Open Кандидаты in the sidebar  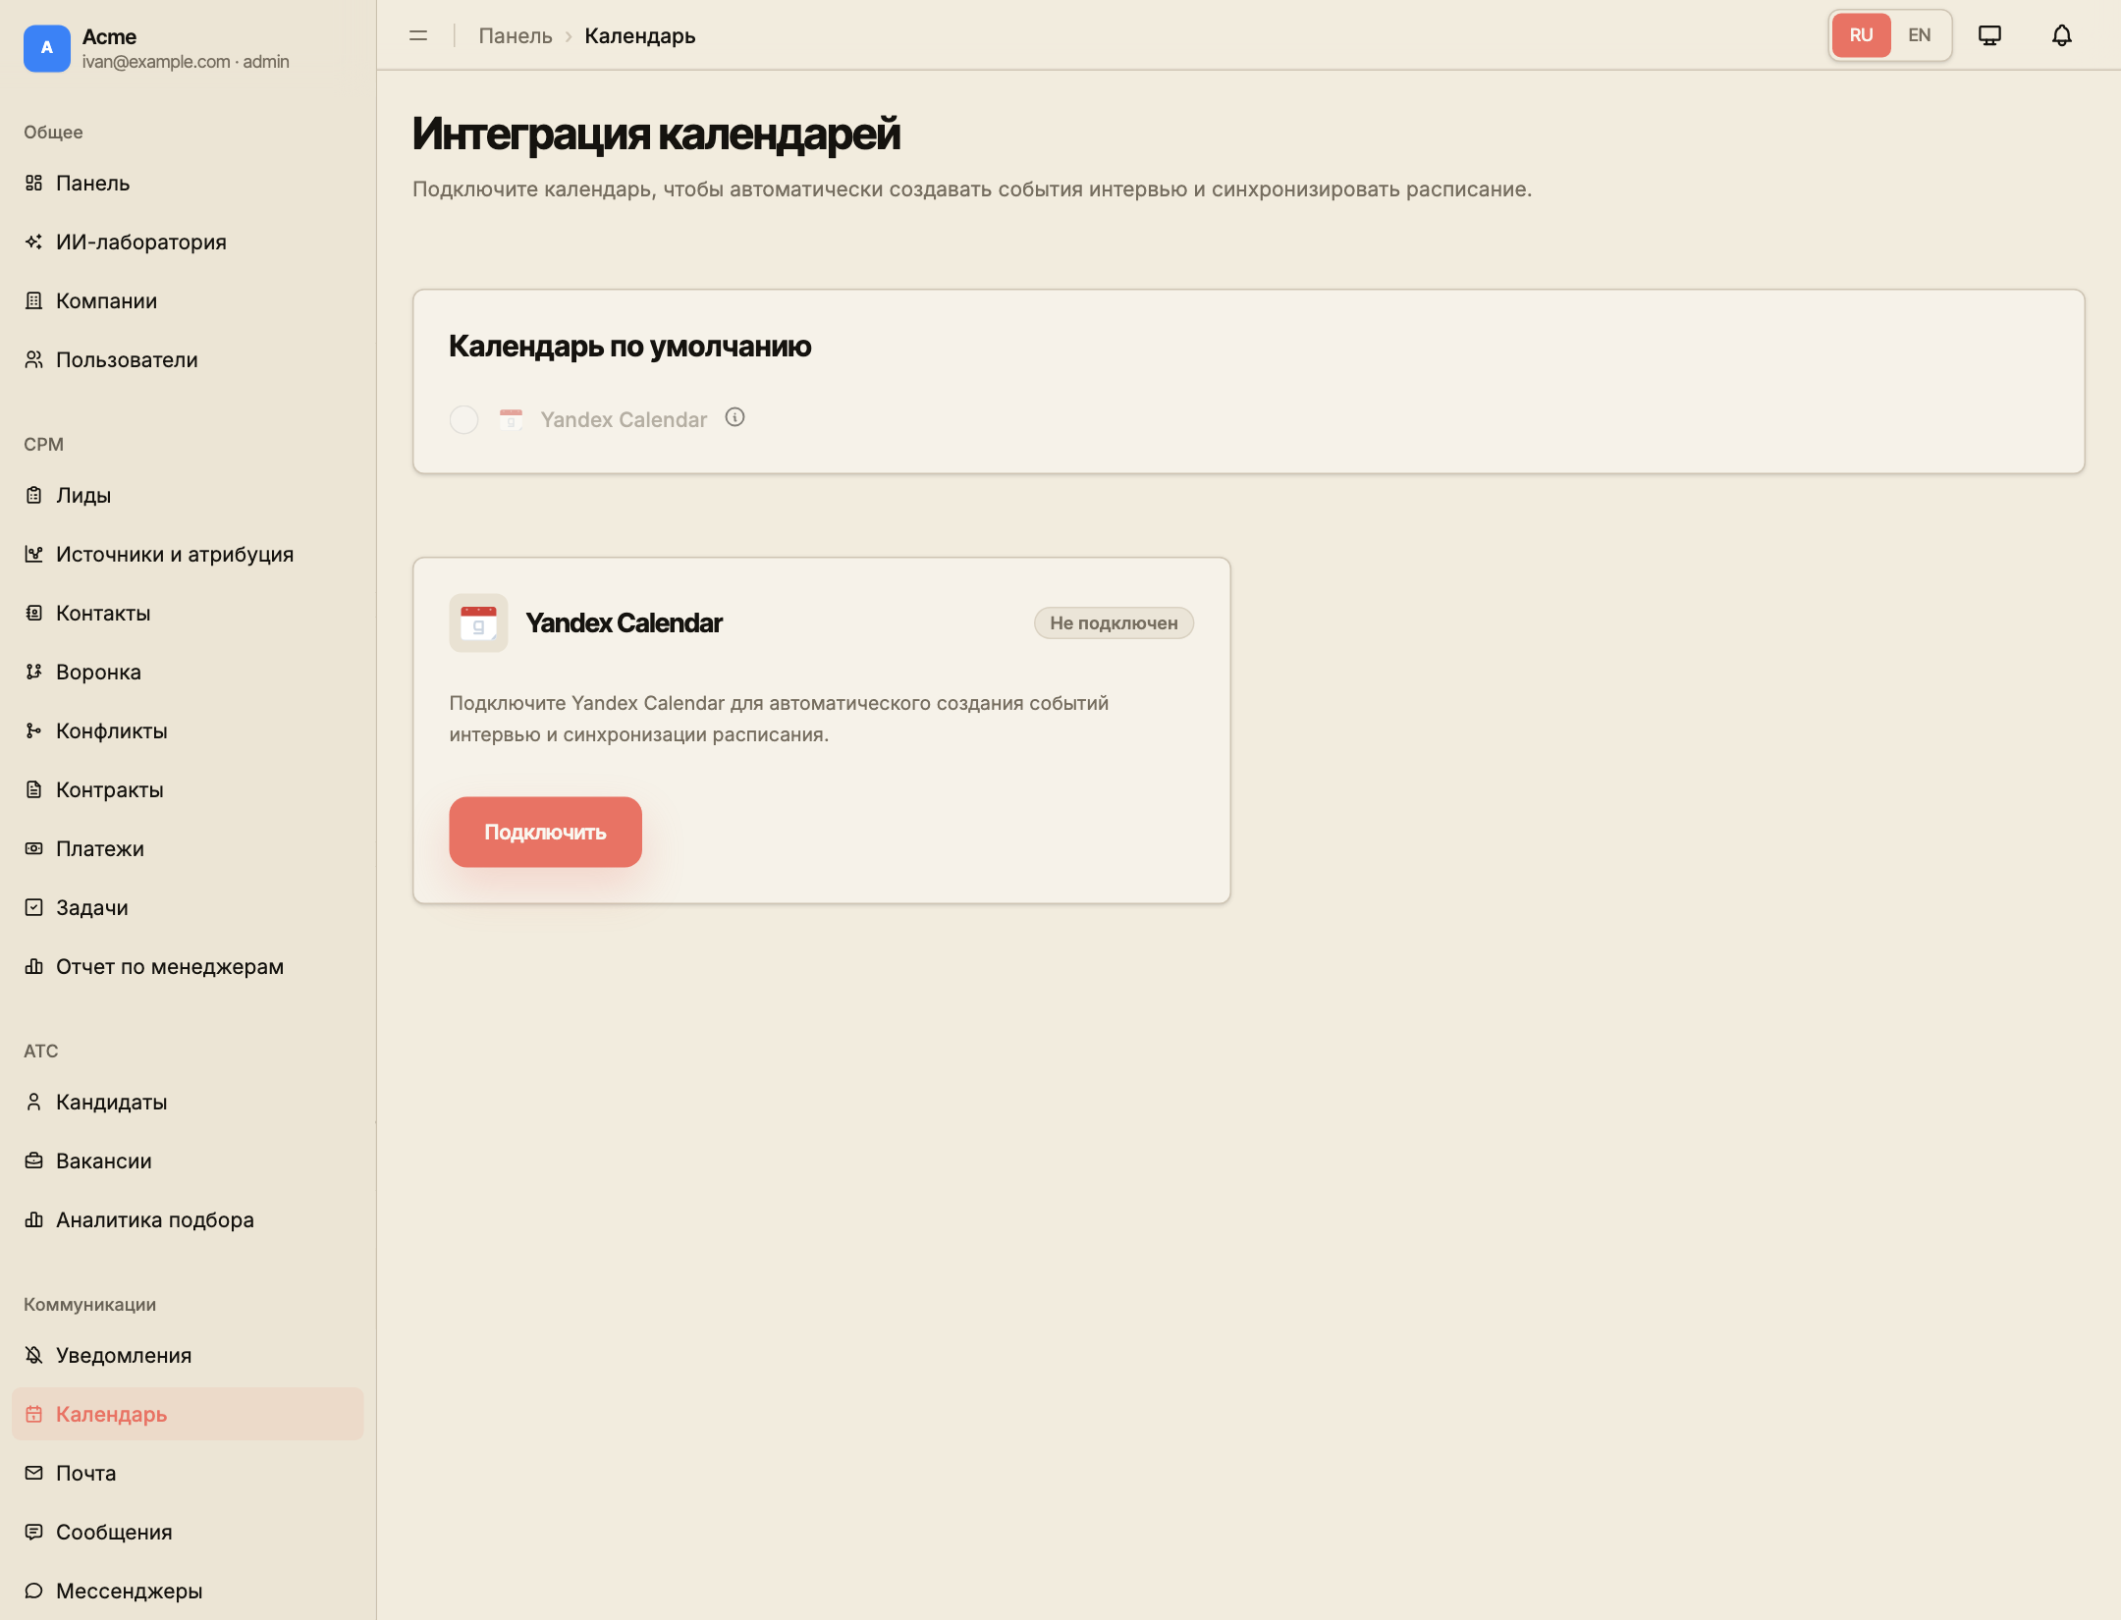point(188,1102)
